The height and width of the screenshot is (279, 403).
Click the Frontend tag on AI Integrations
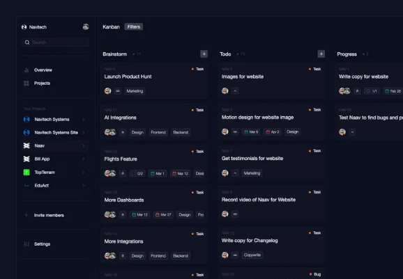pos(158,132)
